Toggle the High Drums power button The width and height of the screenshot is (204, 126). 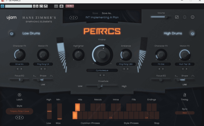pos(193,33)
